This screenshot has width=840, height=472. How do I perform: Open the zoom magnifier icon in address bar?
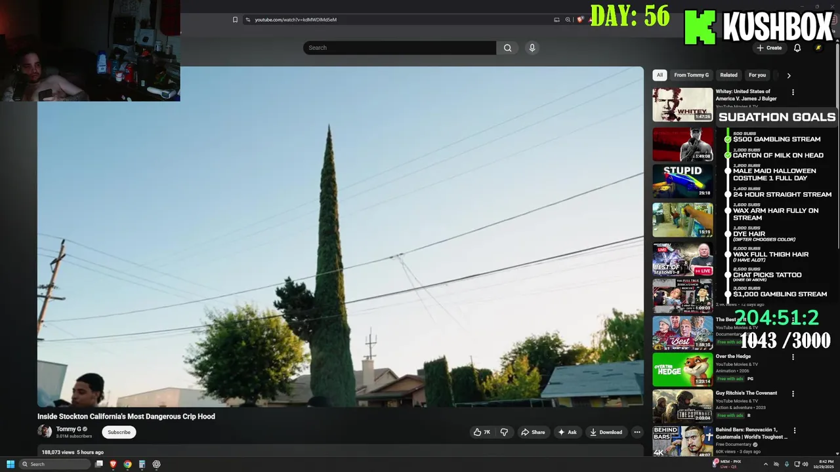[x=568, y=20]
